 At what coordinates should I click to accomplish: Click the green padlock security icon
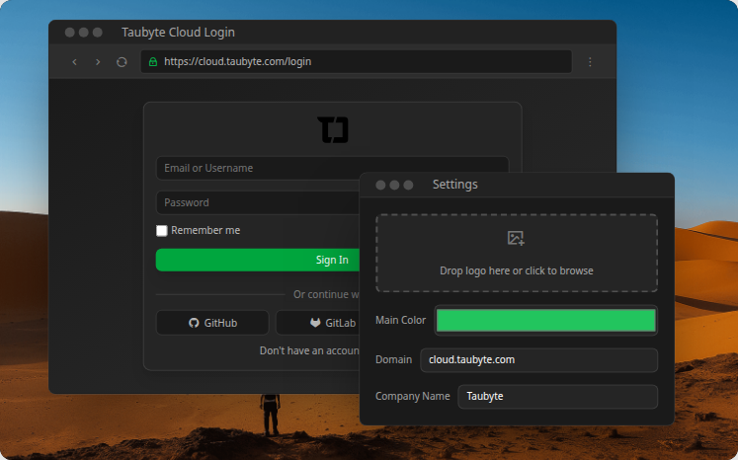coord(153,61)
